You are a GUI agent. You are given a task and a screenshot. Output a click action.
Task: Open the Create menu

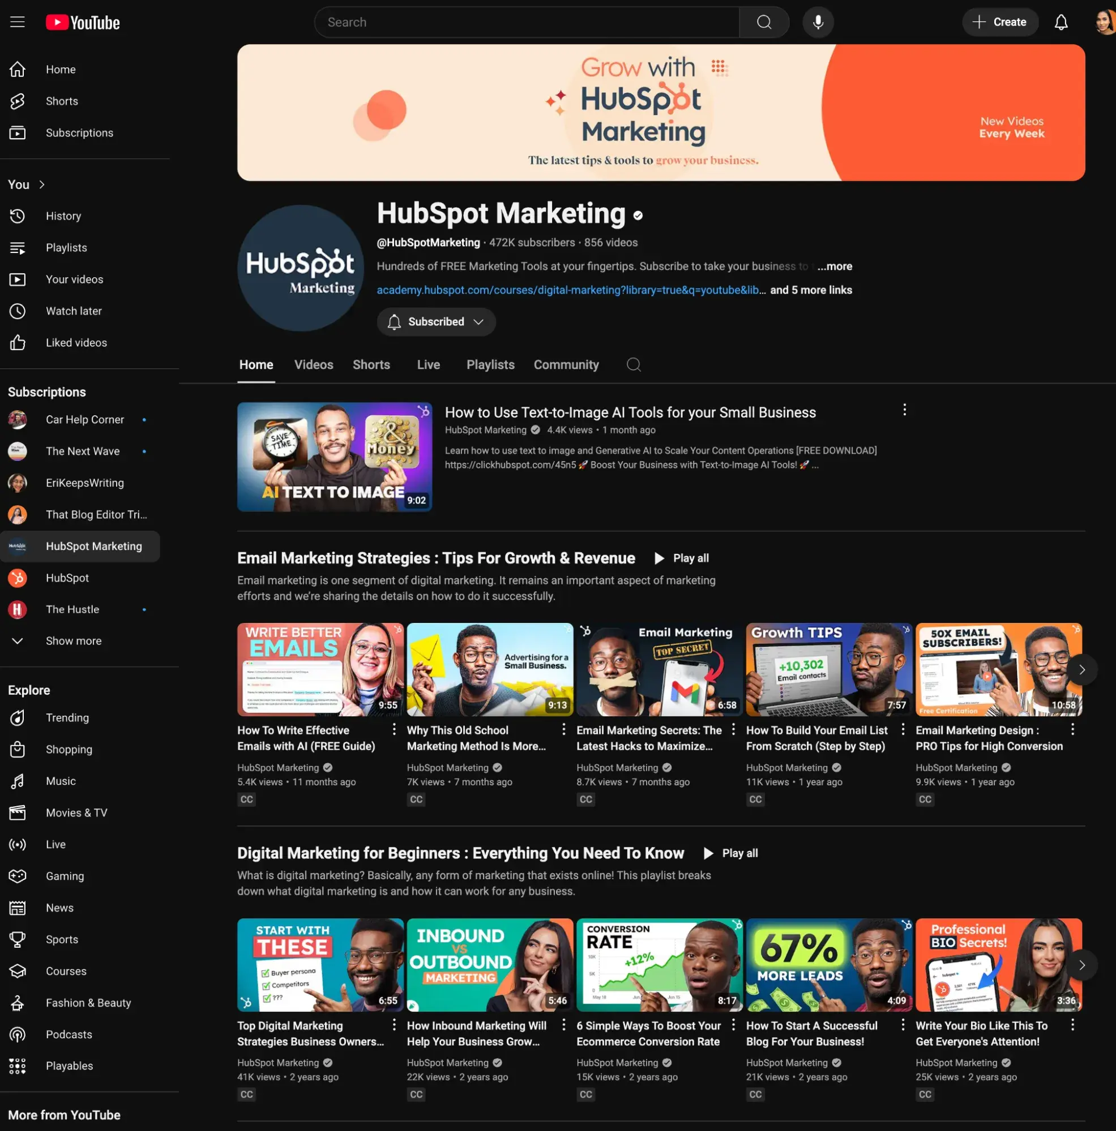[x=1000, y=21]
